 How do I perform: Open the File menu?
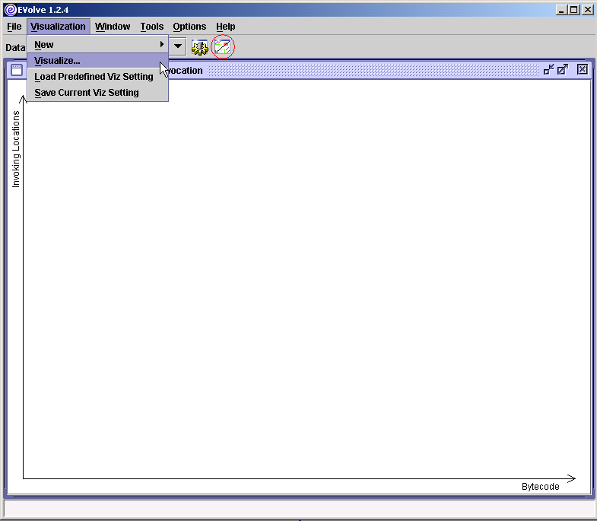tap(14, 27)
